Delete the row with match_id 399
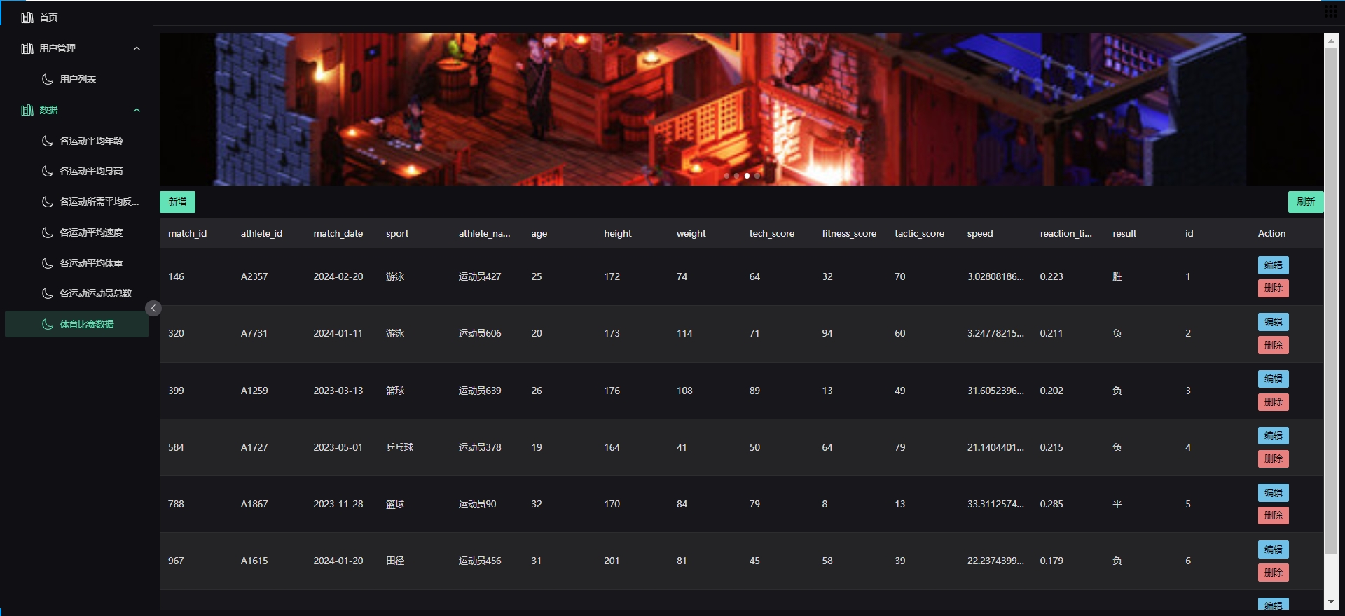Image resolution: width=1345 pixels, height=616 pixels. (x=1274, y=402)
